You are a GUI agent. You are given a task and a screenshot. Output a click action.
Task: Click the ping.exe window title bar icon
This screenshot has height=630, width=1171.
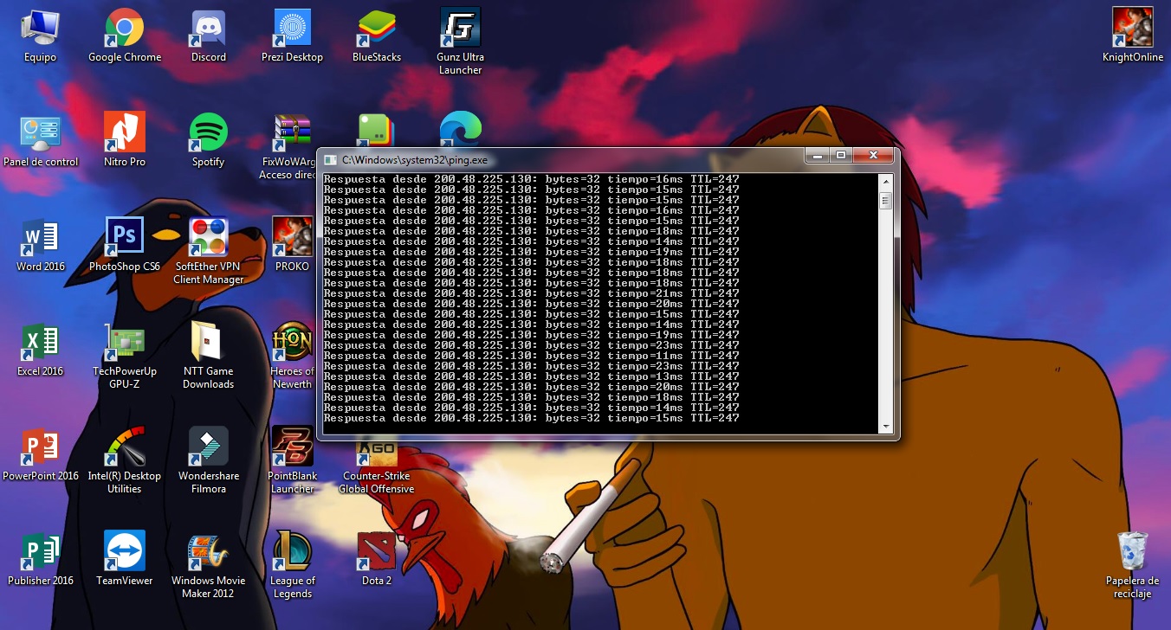(330, 159)
